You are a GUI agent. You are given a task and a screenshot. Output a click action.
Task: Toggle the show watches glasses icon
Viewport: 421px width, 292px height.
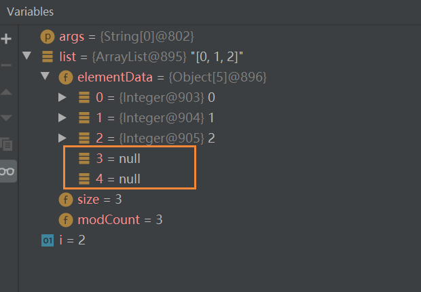[7, 171]
